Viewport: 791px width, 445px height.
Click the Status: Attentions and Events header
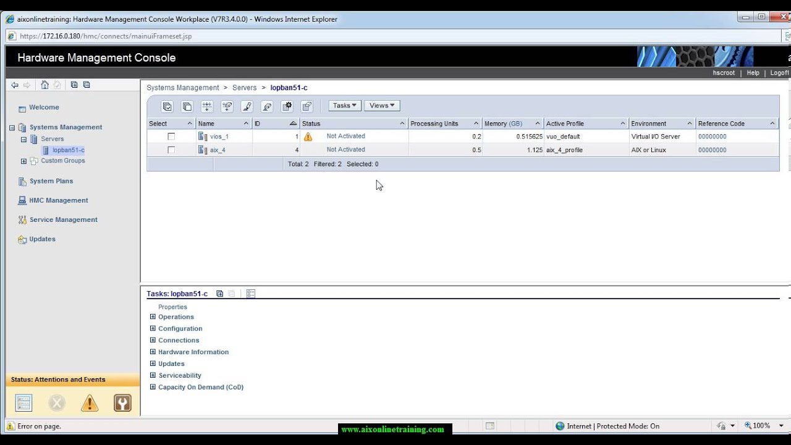coord(58,379)
